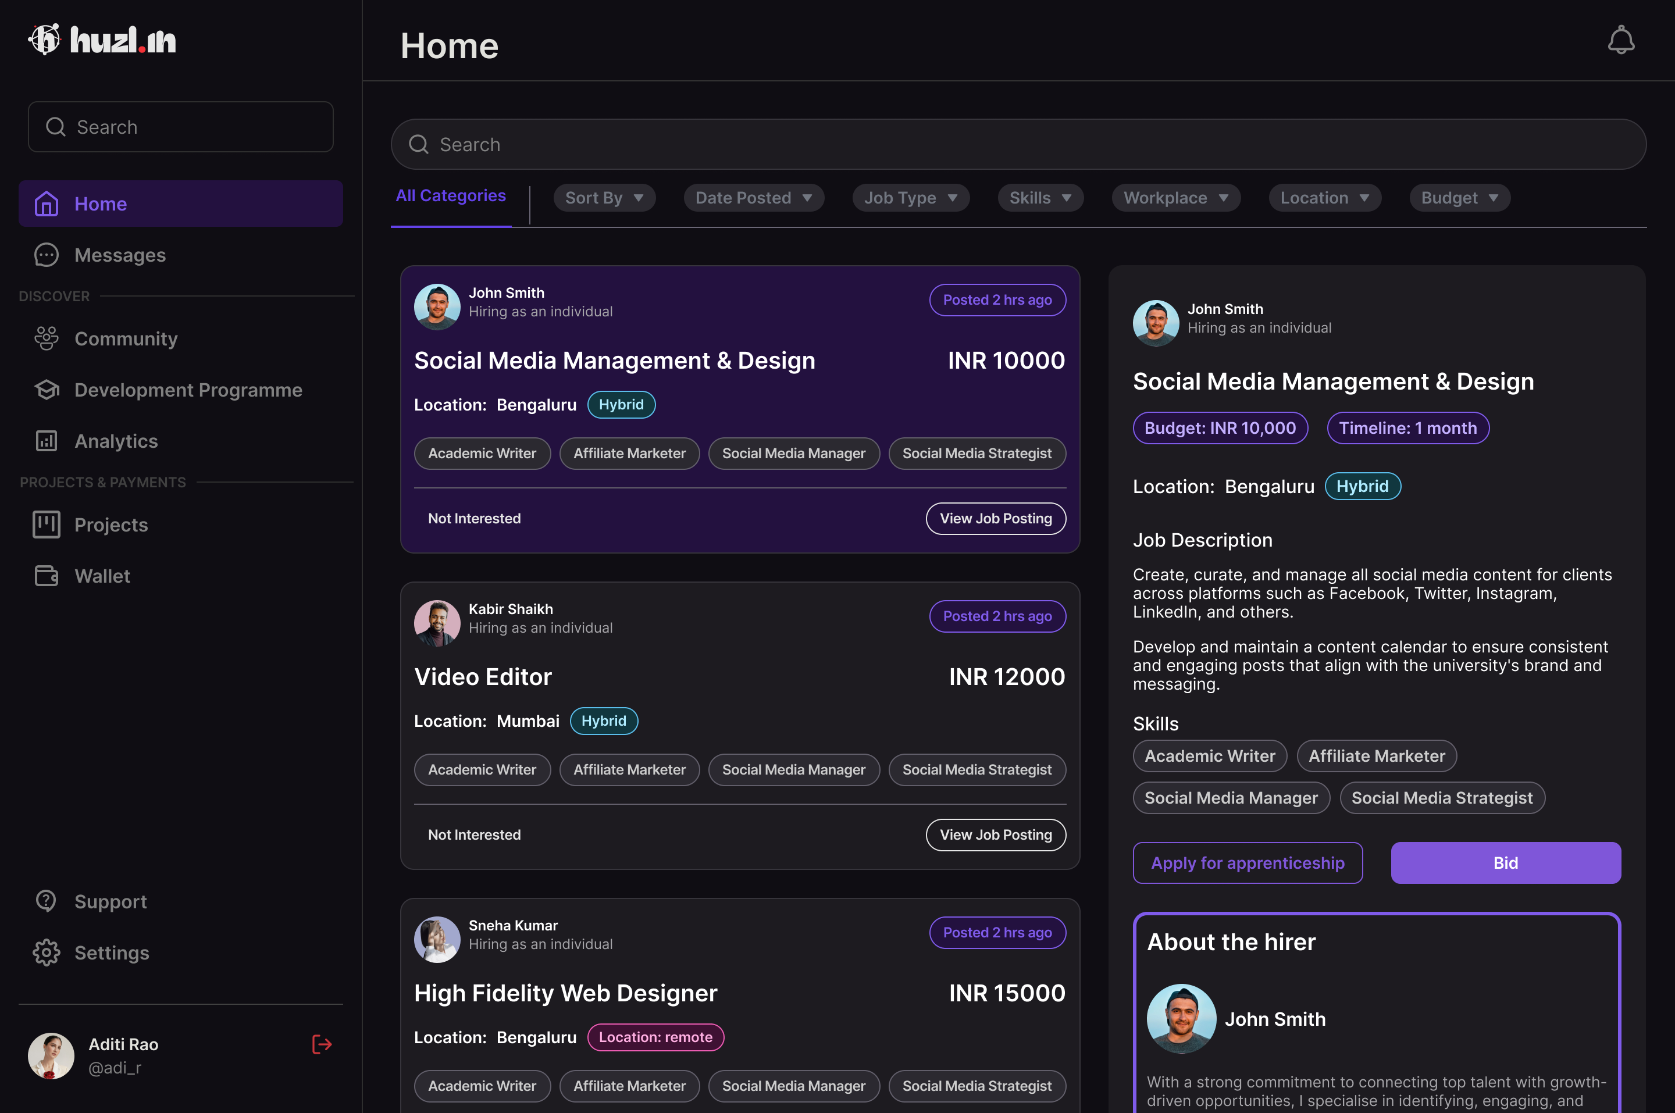Click Kabir Shaikh's profile photo
Viewport: 1675px width, 1113px height.
click(437, 623)
